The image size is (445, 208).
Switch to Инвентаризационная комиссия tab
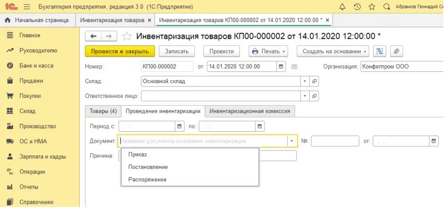250,111
